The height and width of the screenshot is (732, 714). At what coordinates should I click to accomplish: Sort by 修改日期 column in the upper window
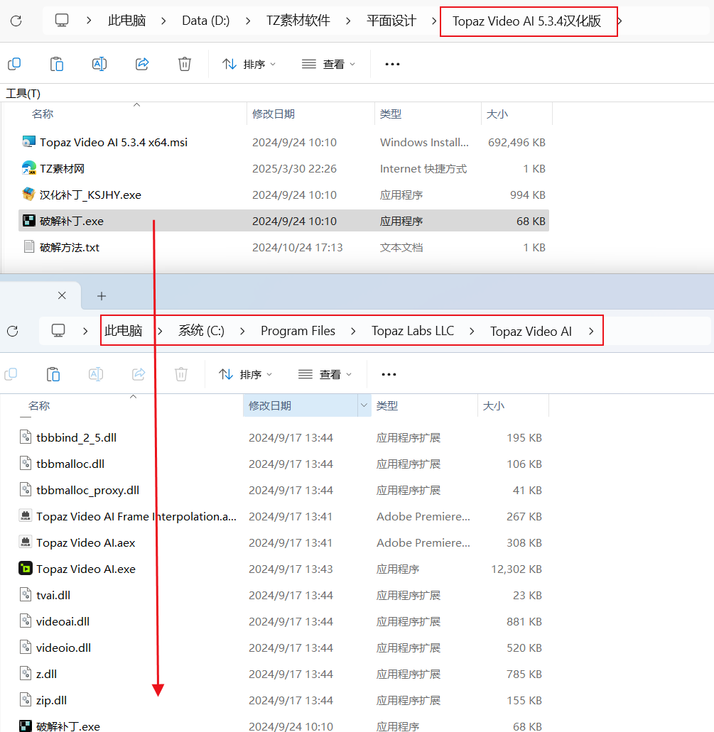pyautogui.click(x=274, y=114)
